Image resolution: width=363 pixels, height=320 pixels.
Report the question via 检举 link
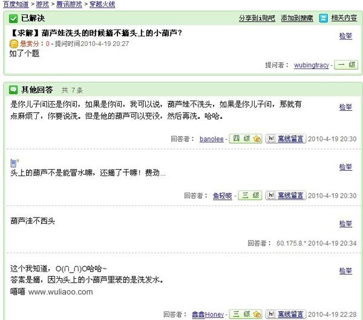[x=345, y=36]
